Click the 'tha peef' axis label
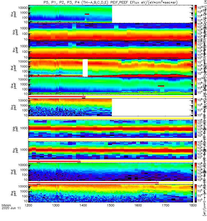The width and height of the screenshot is (207, 221). pos(14,14)
